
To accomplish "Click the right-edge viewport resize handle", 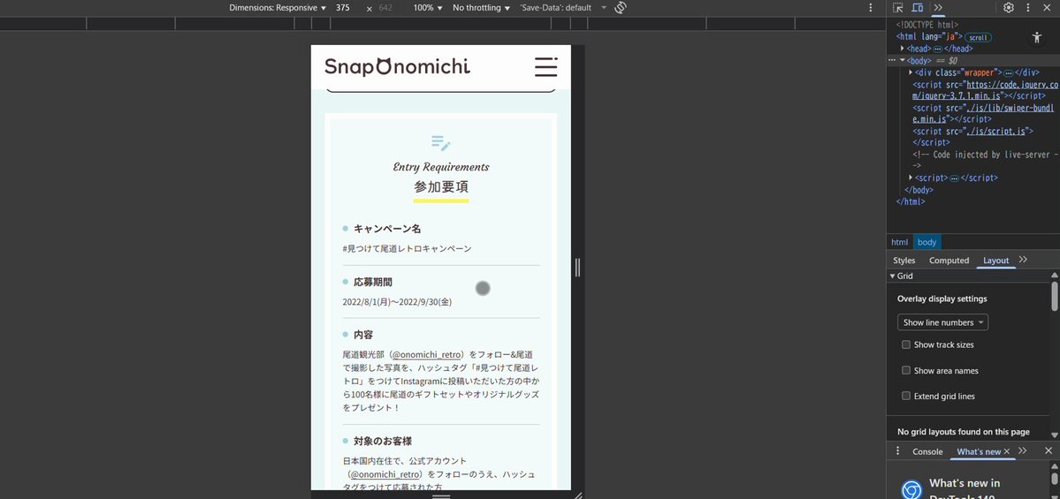I will [577, 268].
